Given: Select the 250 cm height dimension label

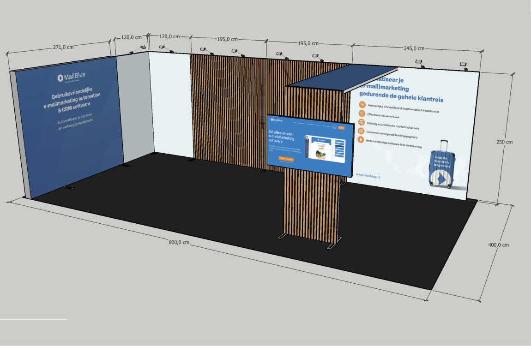Looking at the screenshot, I should pyautogui.click(x=504, y=142).
